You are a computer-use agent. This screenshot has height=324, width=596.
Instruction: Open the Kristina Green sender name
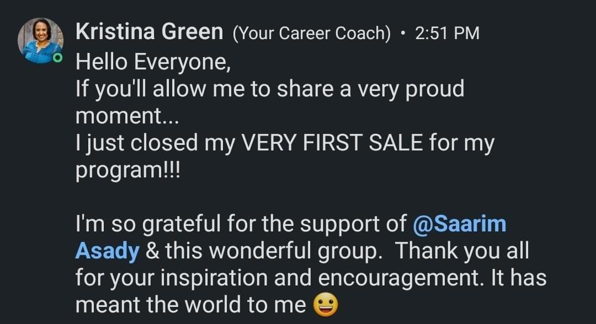click(148, 32)
